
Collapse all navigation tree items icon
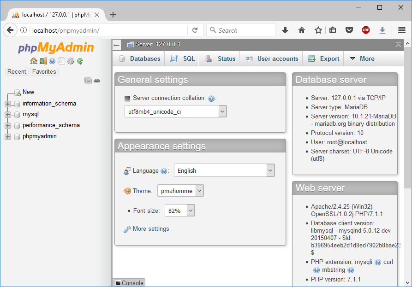[88, 81]
